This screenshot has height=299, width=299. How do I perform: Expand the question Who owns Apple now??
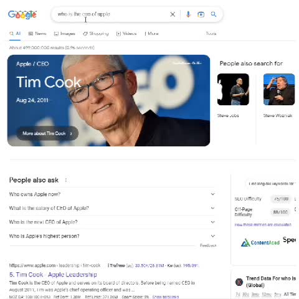click(x=112, y=194)
